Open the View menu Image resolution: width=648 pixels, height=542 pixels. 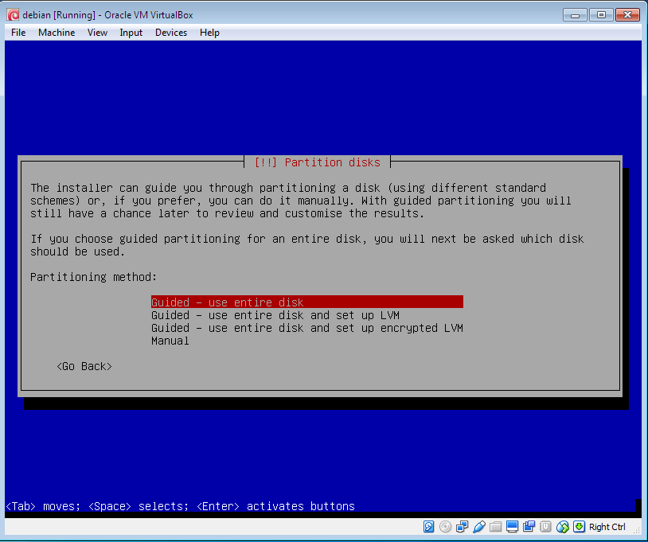98,33
